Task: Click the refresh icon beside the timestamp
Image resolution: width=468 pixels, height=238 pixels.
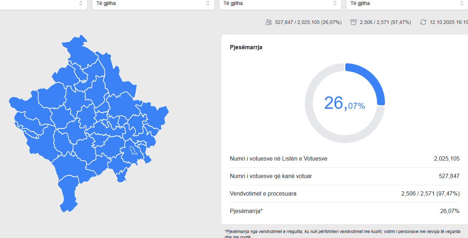Action: click(x=423, y=22)
